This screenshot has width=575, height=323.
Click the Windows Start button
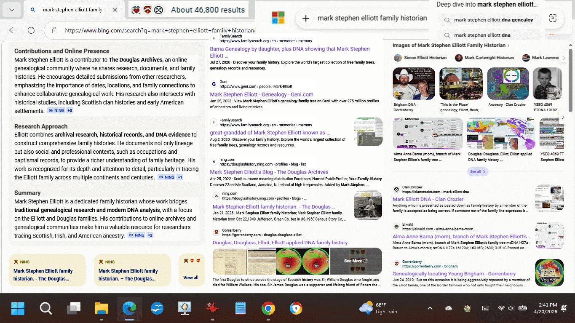pos(18,309)
